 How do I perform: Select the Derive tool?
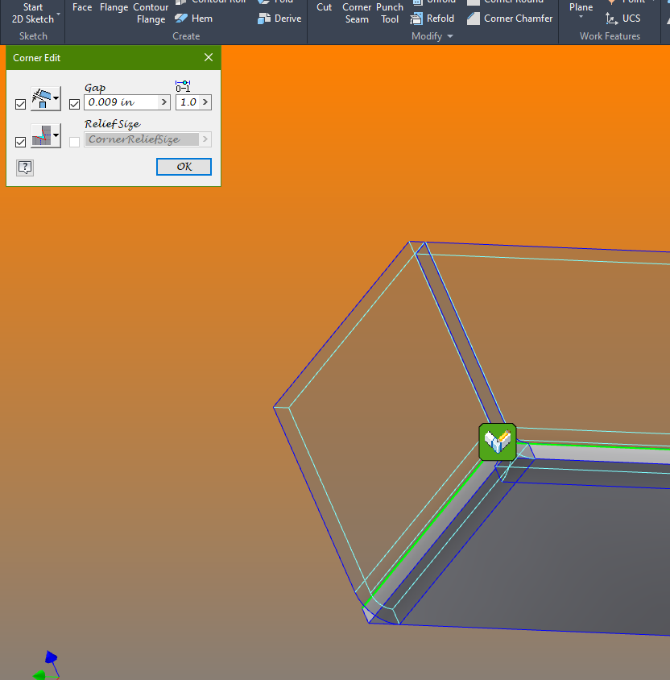(279, 18)
